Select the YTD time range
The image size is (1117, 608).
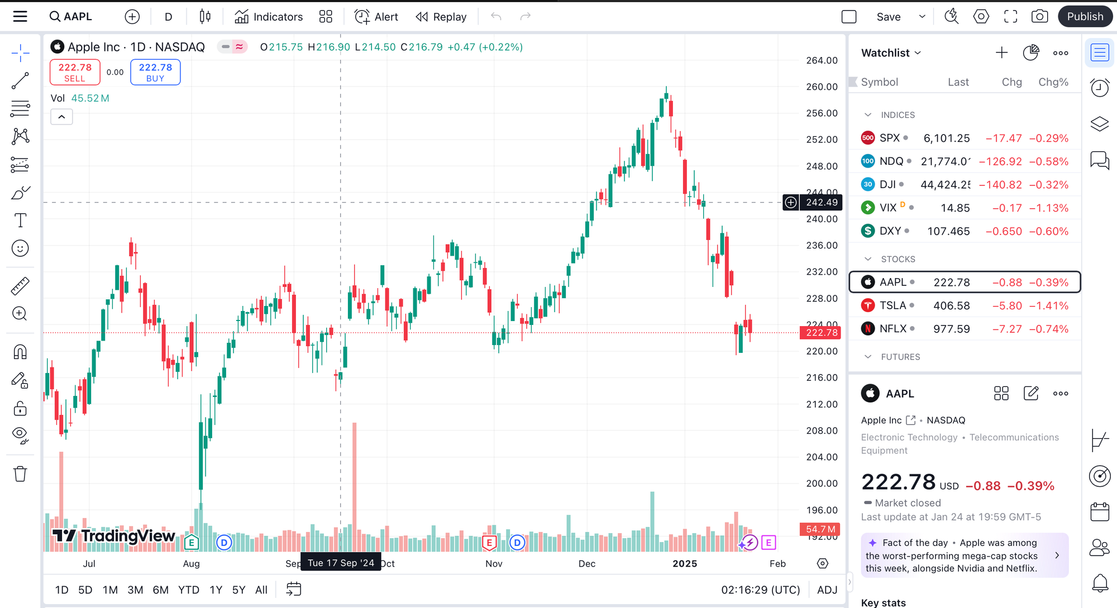(188, 590)
